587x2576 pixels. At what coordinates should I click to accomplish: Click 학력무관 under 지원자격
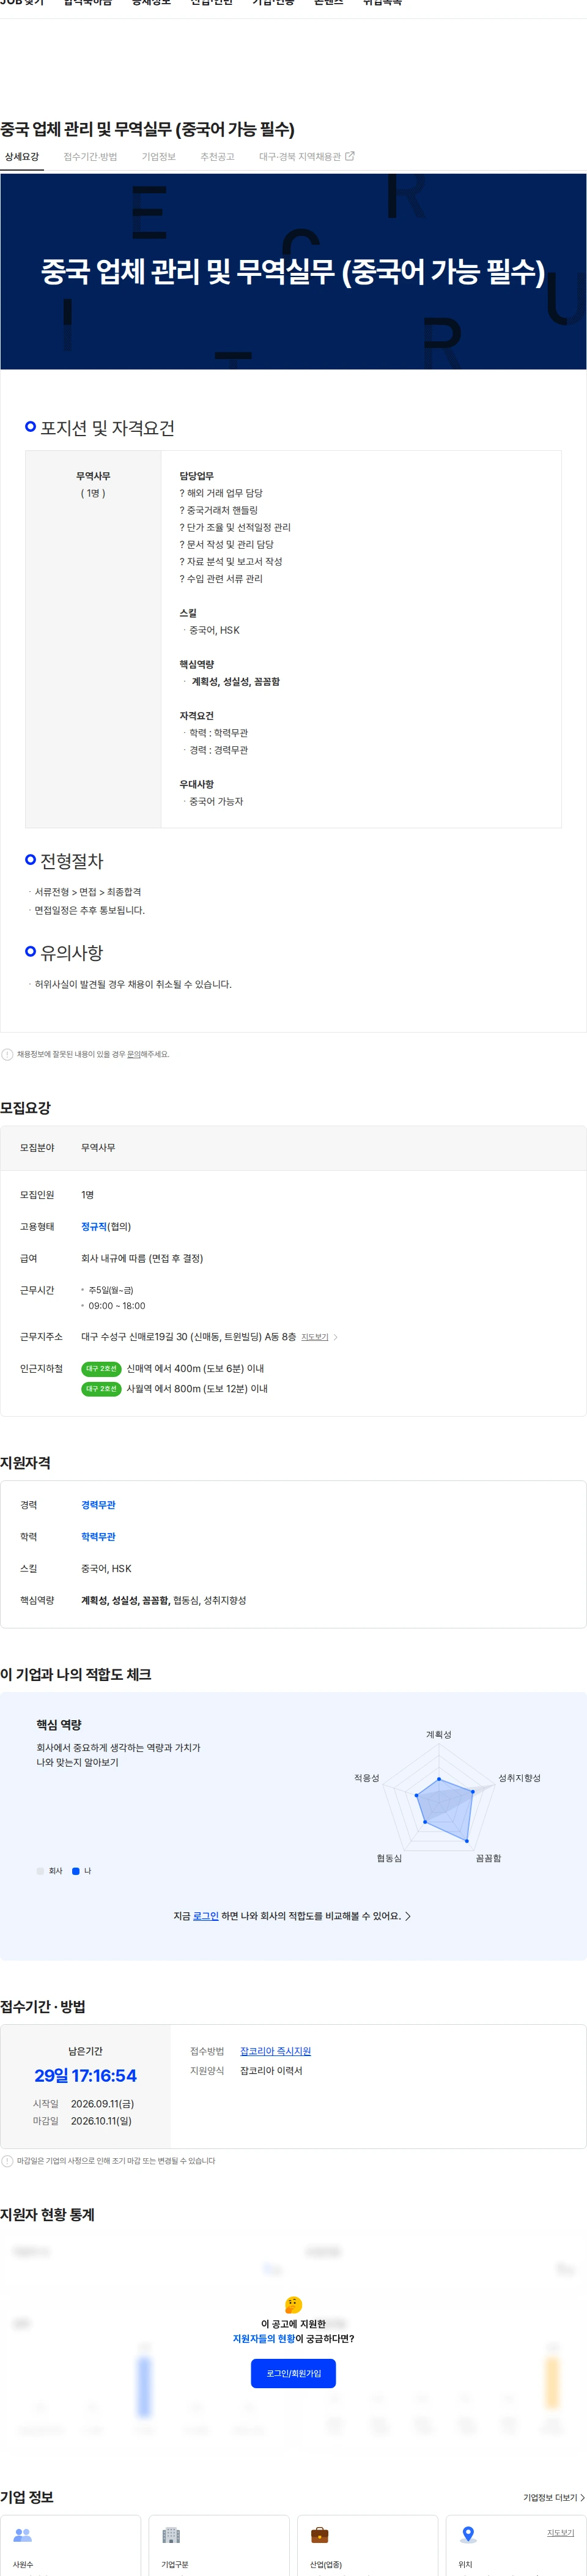98,1537
